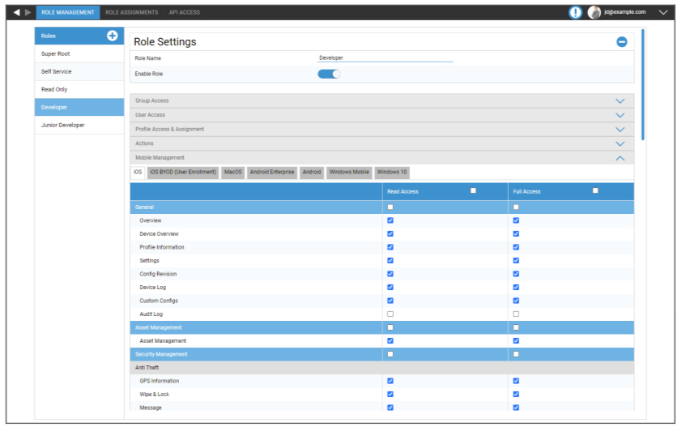Toggle the Enable Role switch

tap(329, 74)
